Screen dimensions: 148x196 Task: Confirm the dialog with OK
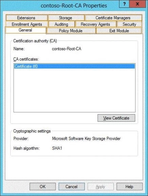click(x=43, y=186)
